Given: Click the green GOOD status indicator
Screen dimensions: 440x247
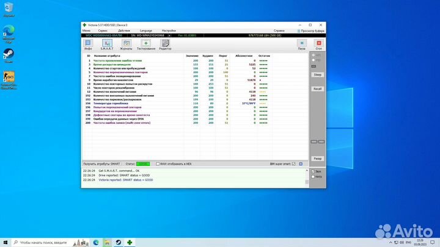Looking at the screenshot, I should 143,164.
